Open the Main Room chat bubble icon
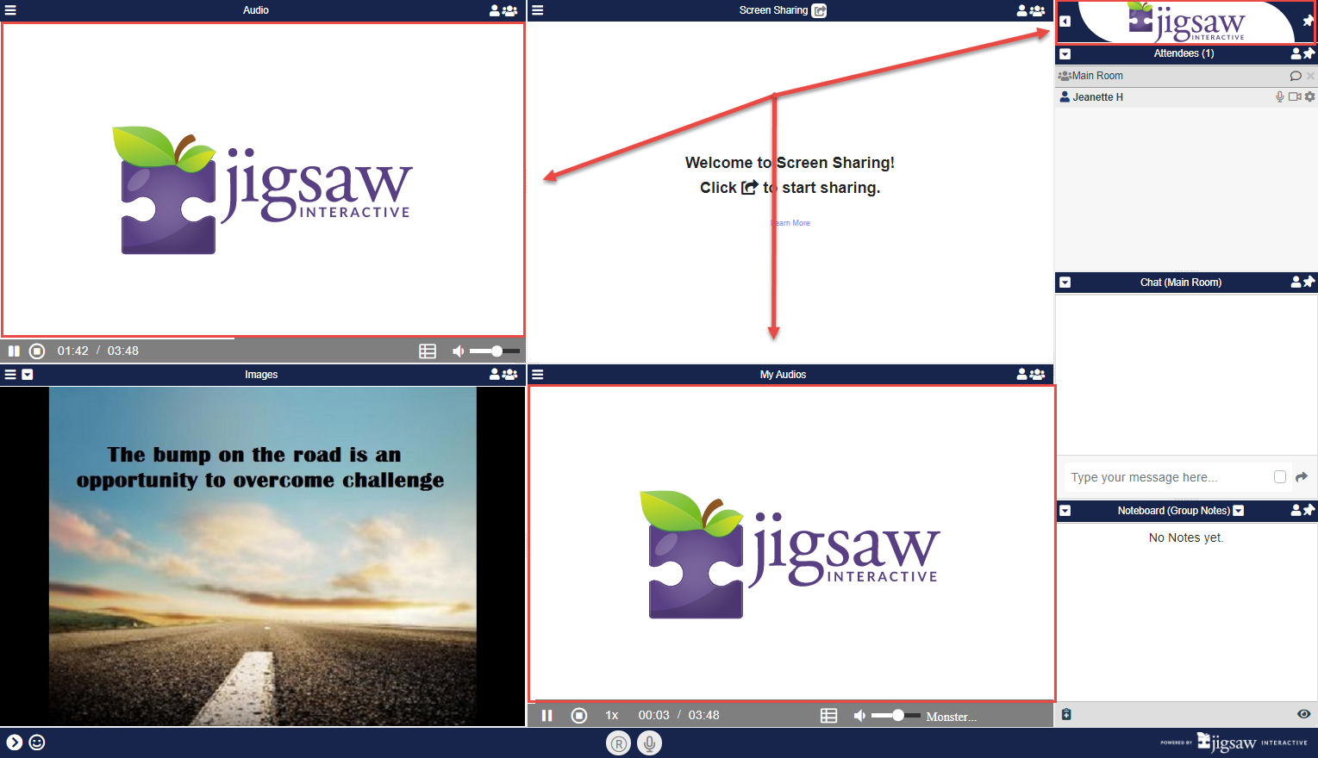This screenshot has height=758, width=1318. coord(1295,76)
